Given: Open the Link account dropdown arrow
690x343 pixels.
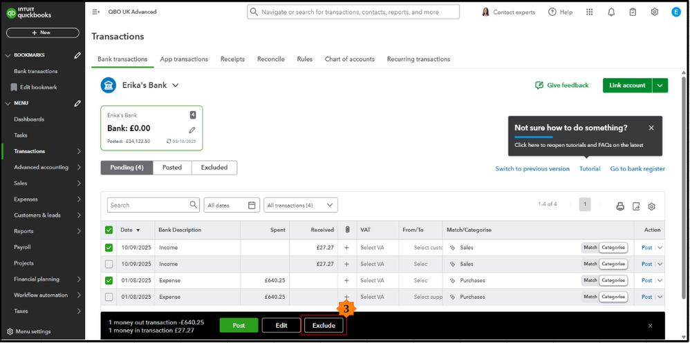Looking at the screenshot, I should pyautogui.click(x=660, y=86).
